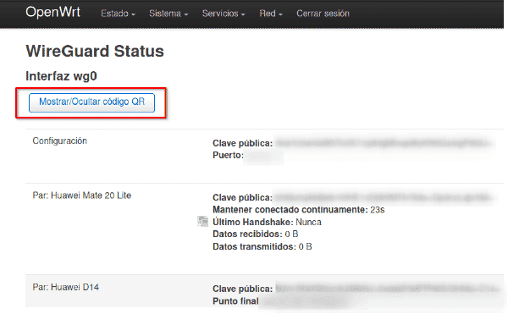This screenshot has height=314, width=508.
Task: Select the Puerto label in Configuración
Action: [228, 156]
